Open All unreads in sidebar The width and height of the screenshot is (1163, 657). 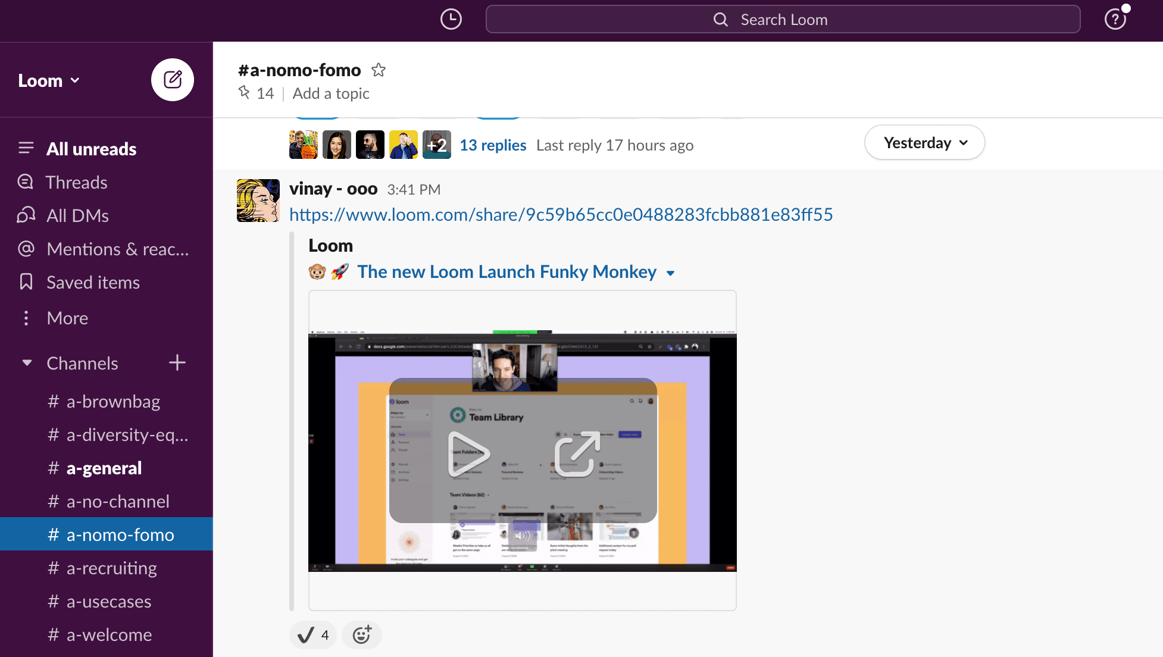pyautogui.click(x=91, y=149)
